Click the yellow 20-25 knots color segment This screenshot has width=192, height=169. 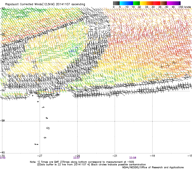pos(143,3)
